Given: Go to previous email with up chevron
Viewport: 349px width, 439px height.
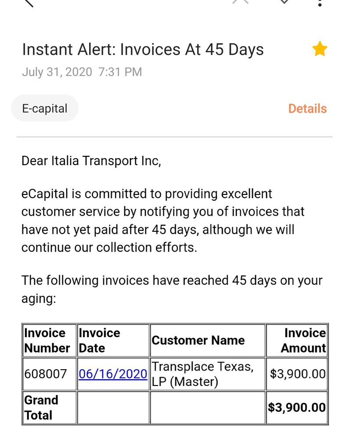Looking at the screenshot, I should [x=241, y=2].
